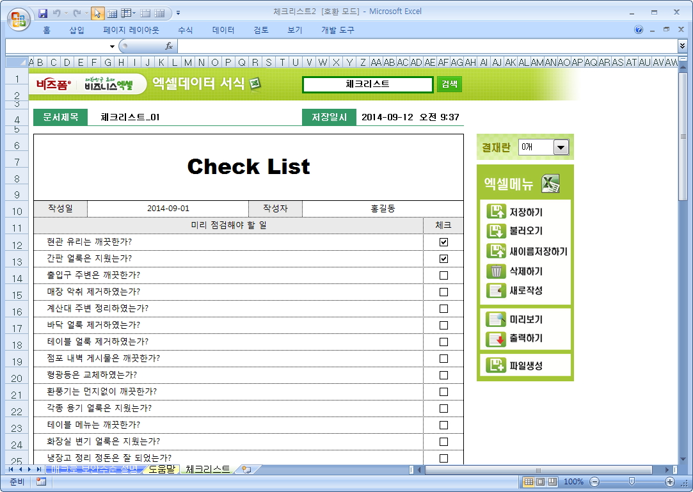Image resolution: width=693 pixels, height=492 pixels.
Task: Open Customize Quick Access Toolbar arrow
Action: click(178, 13)
